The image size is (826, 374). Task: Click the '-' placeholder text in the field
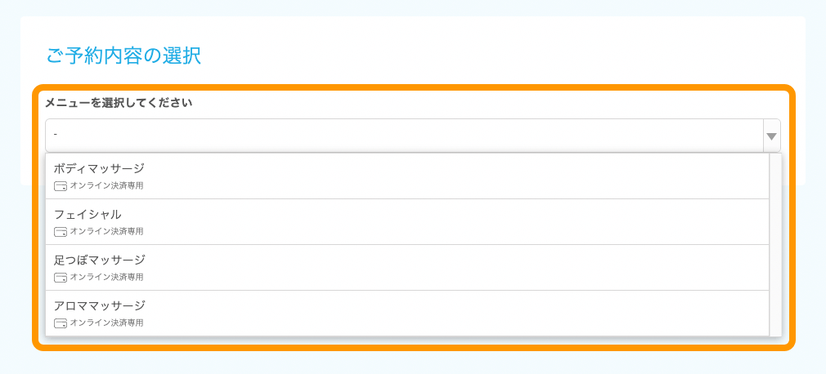(55, 132)
